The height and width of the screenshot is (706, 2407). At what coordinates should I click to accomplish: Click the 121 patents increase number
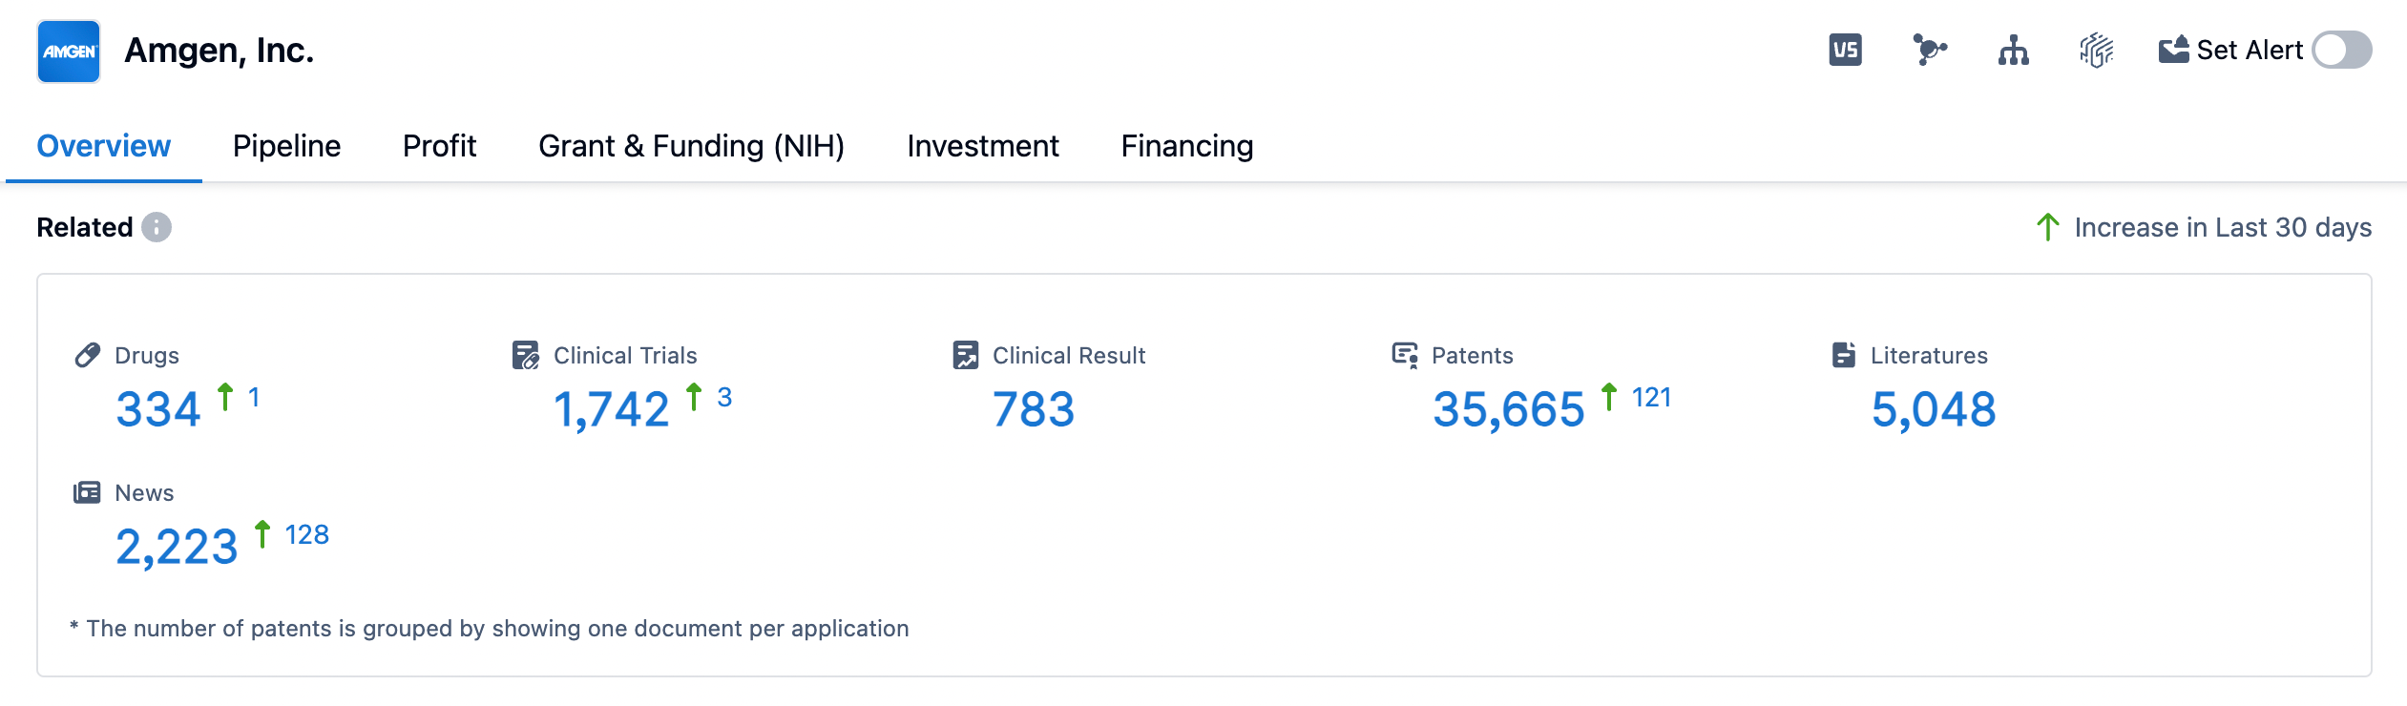1651,397
